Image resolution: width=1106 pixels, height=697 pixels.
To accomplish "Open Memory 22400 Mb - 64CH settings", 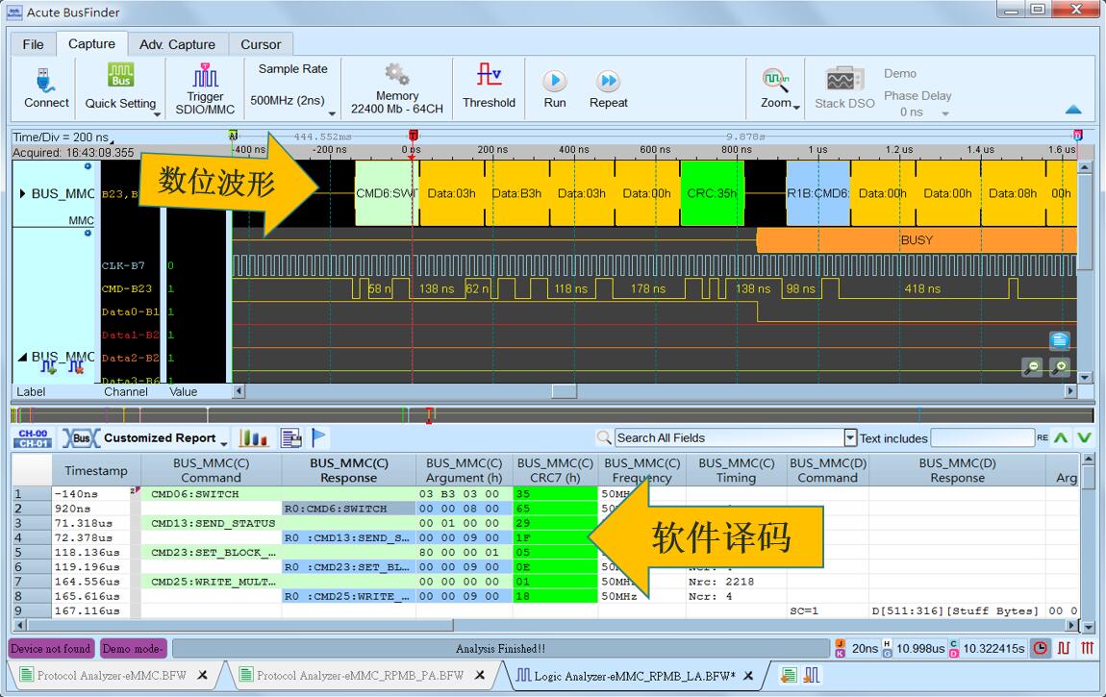I will coord(396,74).
